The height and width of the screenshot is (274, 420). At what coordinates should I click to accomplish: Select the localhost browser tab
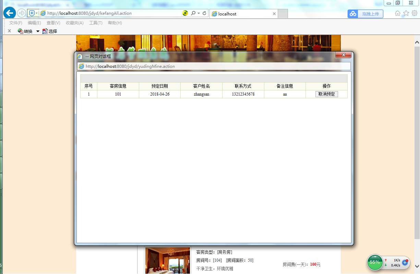pyautogui.click(x=243, y=14)
